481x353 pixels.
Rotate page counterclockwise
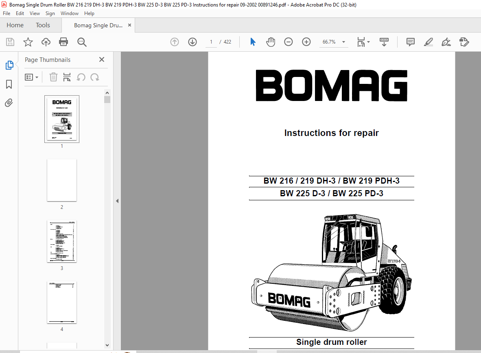point(81,77)
